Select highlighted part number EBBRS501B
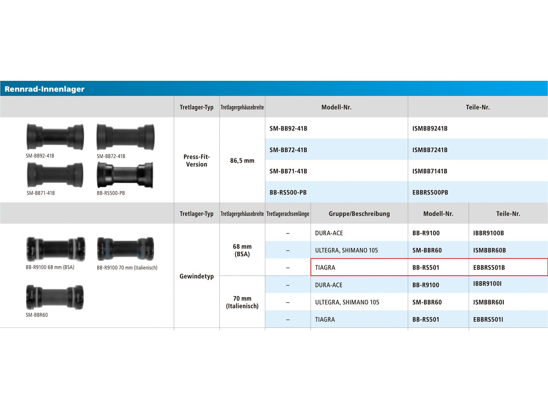 489,267
